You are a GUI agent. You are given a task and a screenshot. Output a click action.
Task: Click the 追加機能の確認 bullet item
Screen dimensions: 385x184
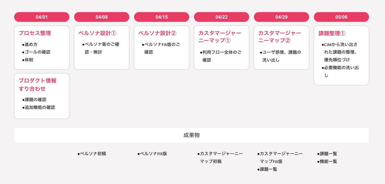tap(38, 107)
